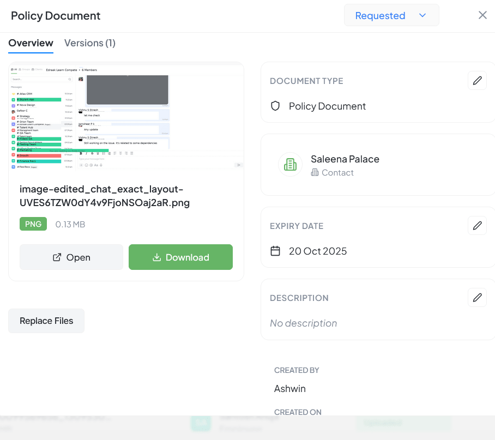Open the Saleena Palace contact name
The width and height of the screenshot is (495, 440).
click(345, 159)
